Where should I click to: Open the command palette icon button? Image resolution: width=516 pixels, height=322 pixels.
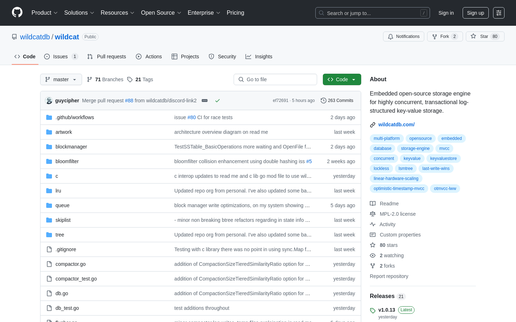point(499,13)
